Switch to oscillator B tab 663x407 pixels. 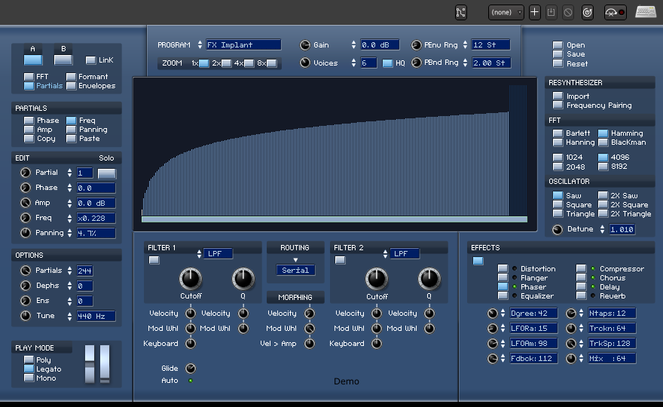(x=63, y=59)
